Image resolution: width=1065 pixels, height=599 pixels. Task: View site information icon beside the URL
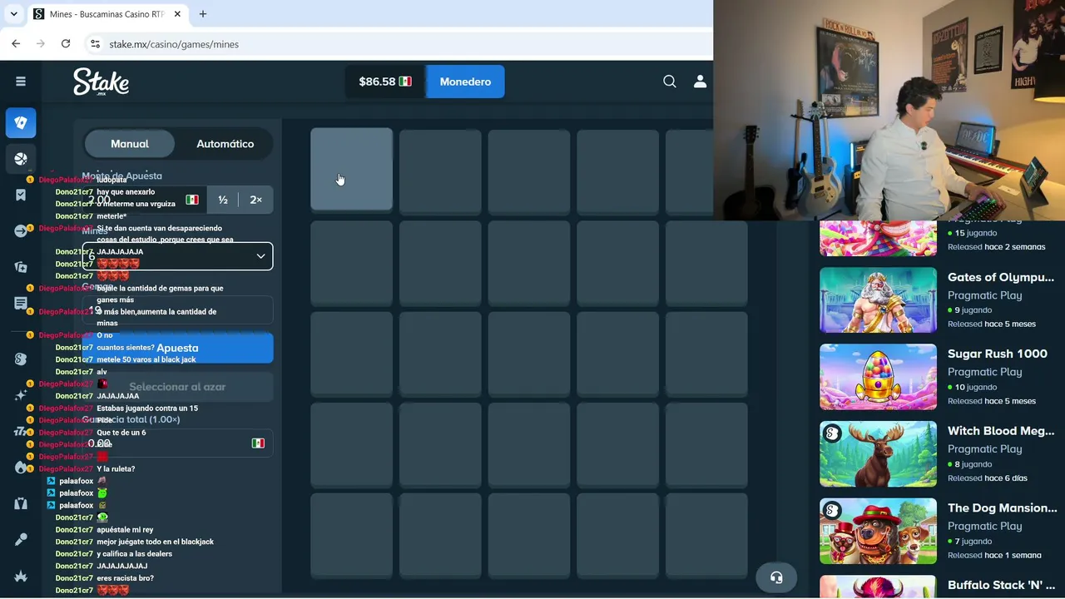pos(95,44)
